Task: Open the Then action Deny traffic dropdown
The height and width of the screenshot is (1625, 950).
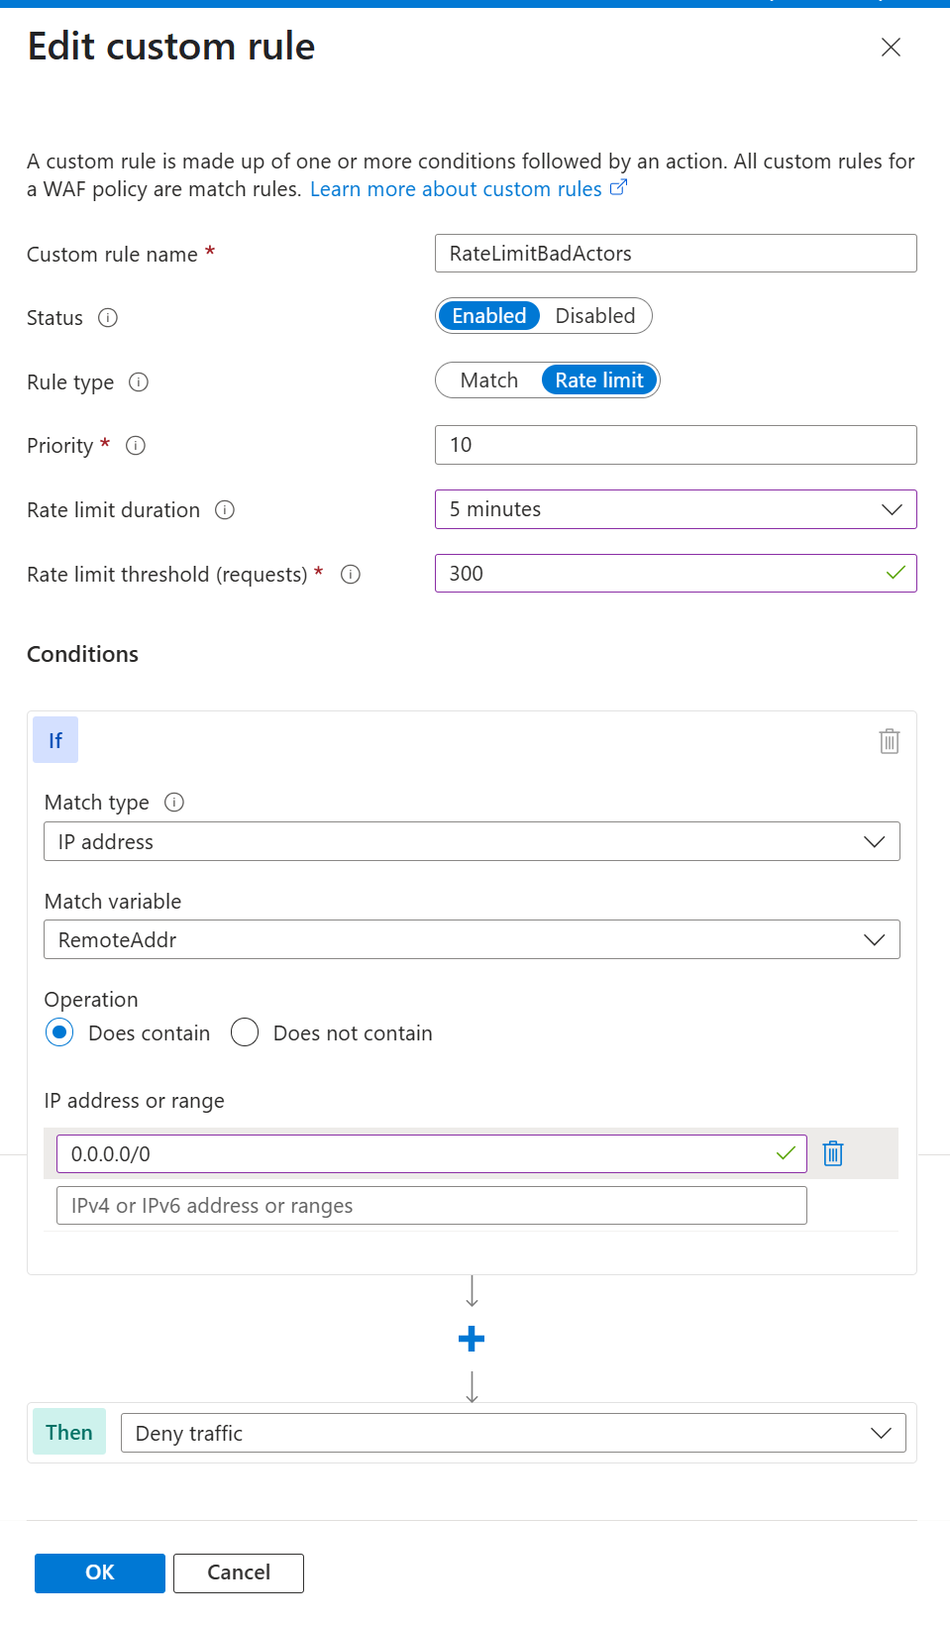Action: coord(512,1433)
